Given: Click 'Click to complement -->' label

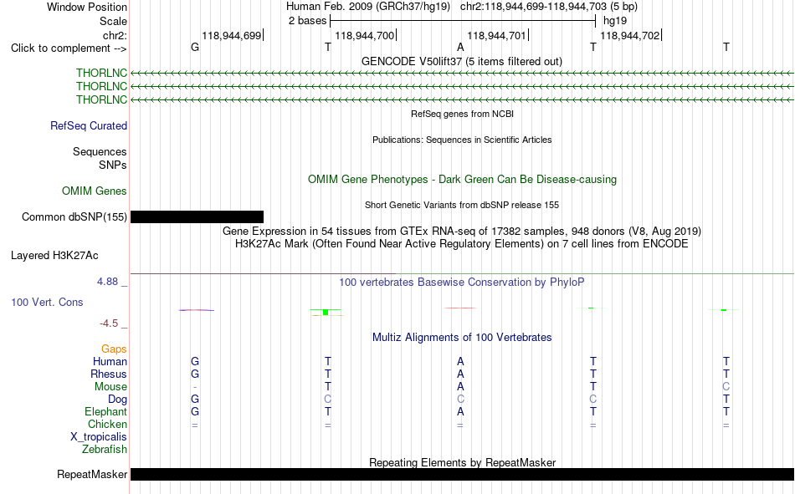Looking at the screenshot, I should tap(69, 48).
